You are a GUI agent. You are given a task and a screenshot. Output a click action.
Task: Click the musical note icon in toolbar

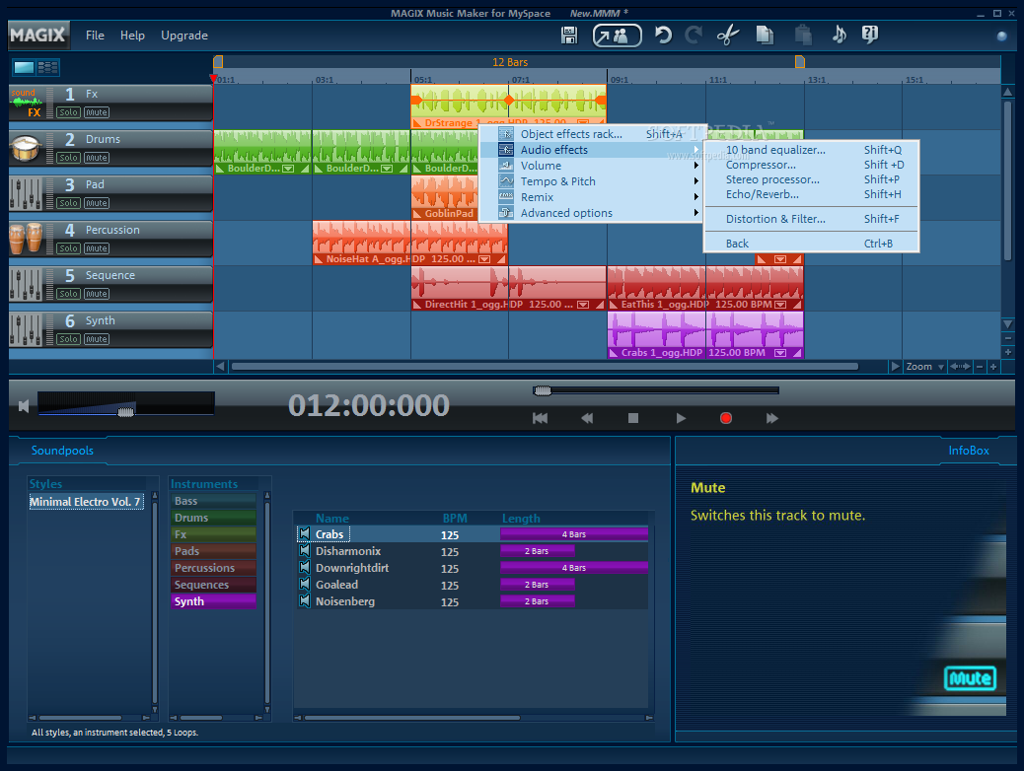(840, 34)
